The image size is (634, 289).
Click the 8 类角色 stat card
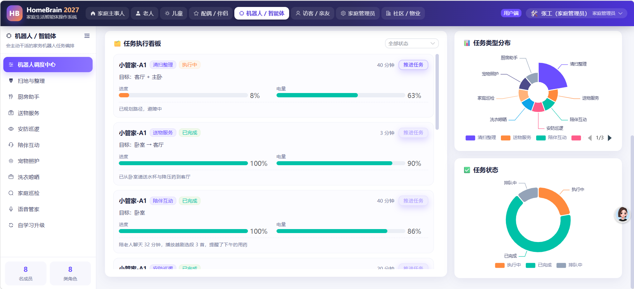pos(70,273)
